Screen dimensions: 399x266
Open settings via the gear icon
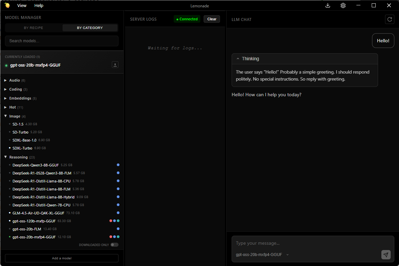[x=343, y=5]
